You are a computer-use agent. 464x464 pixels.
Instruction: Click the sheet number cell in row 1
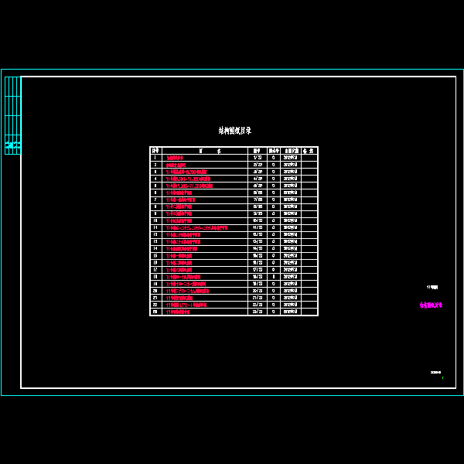point(257,158)
